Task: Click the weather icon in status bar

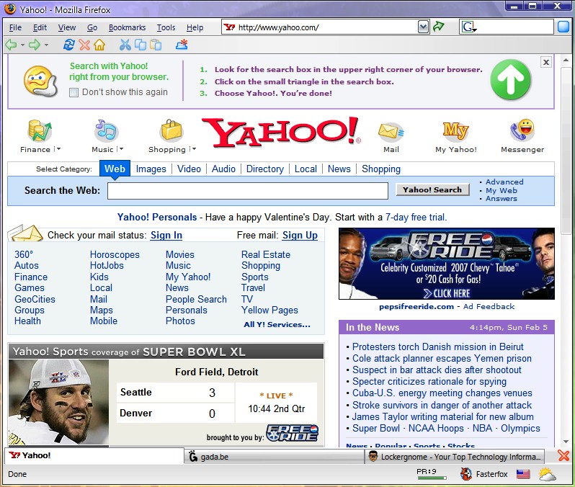Action: pos(547,474)
